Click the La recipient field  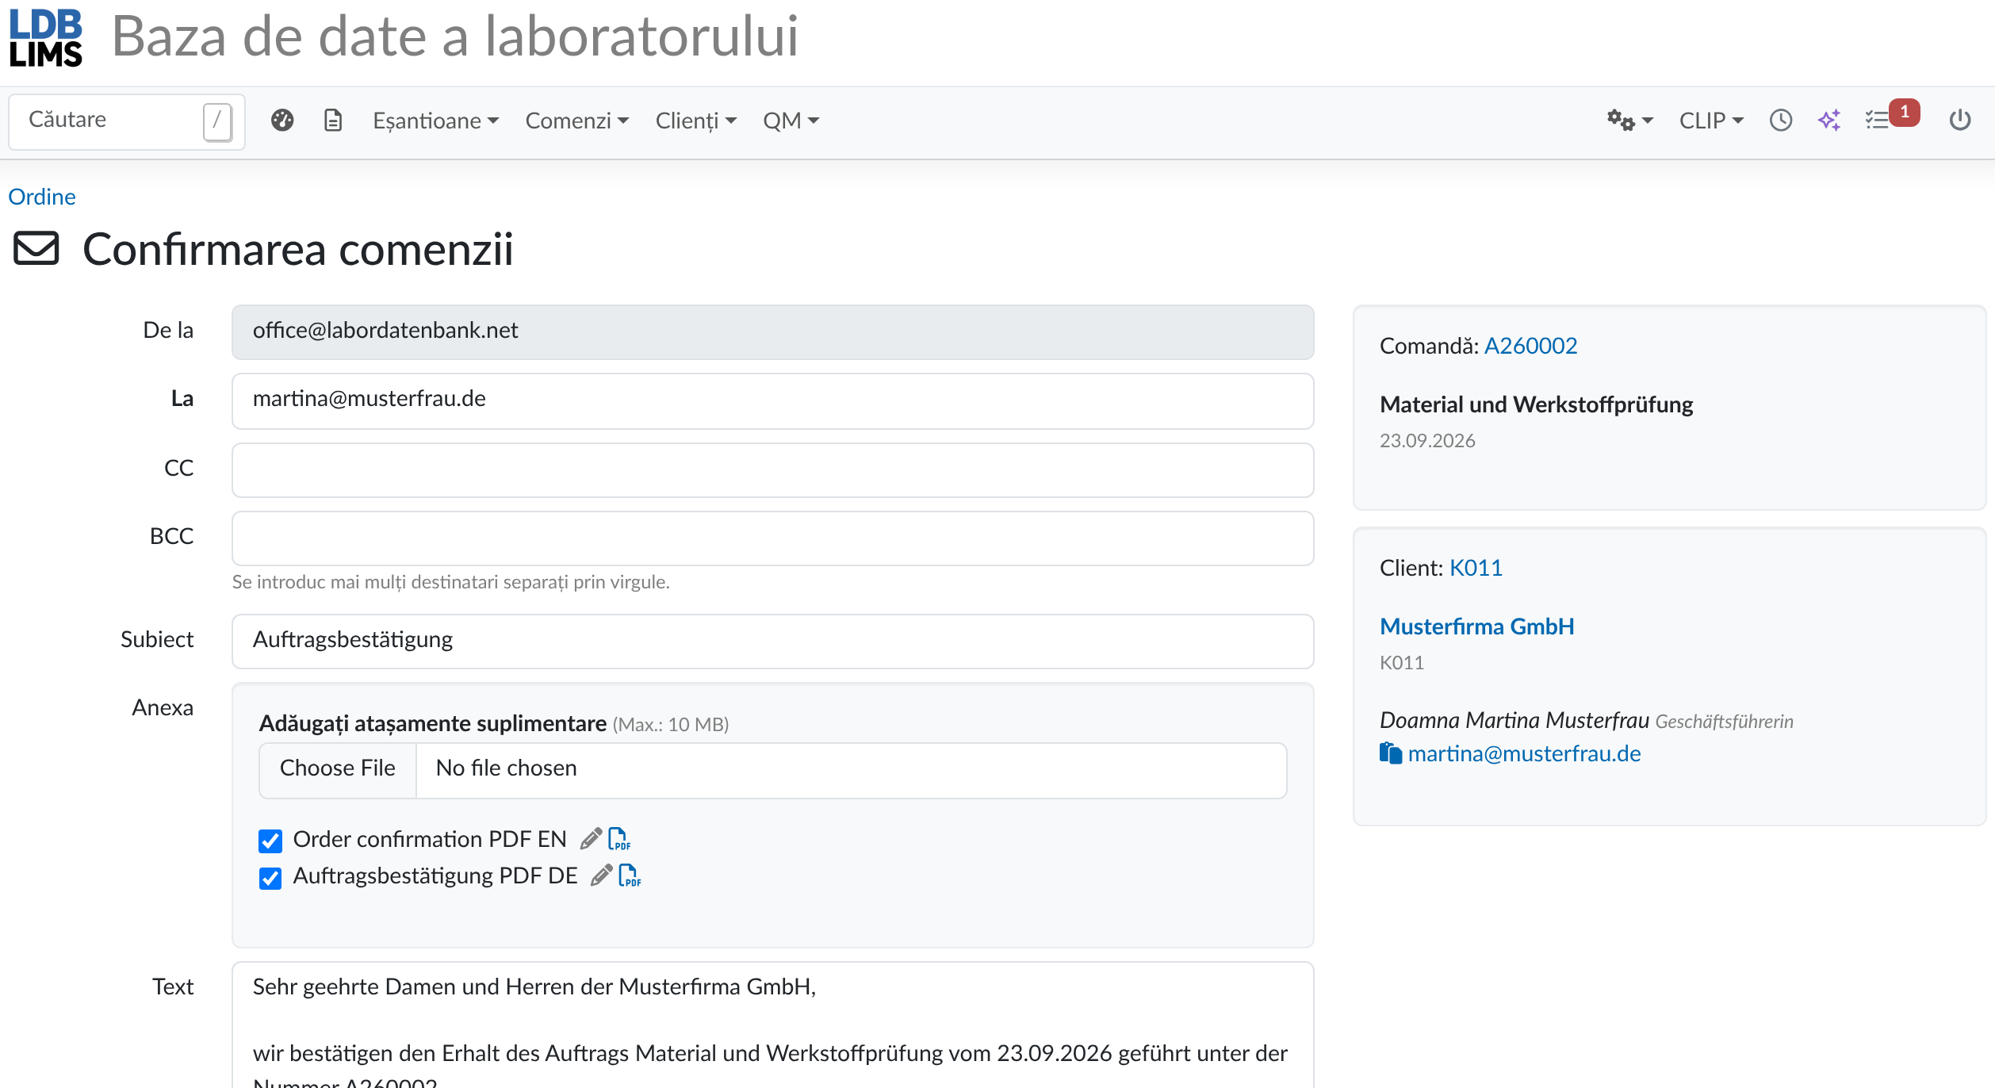(x=772, y=401)
